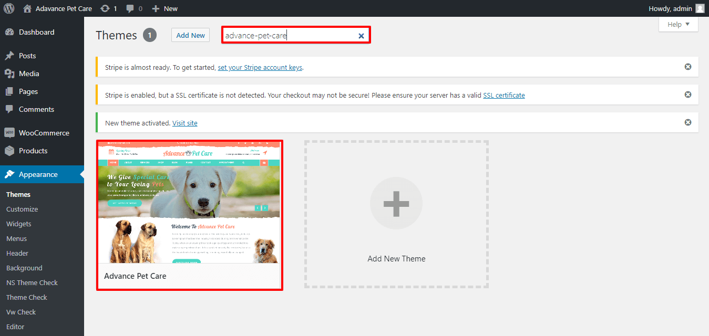
Task: Go to Media library menu
Action: (29, 73)
